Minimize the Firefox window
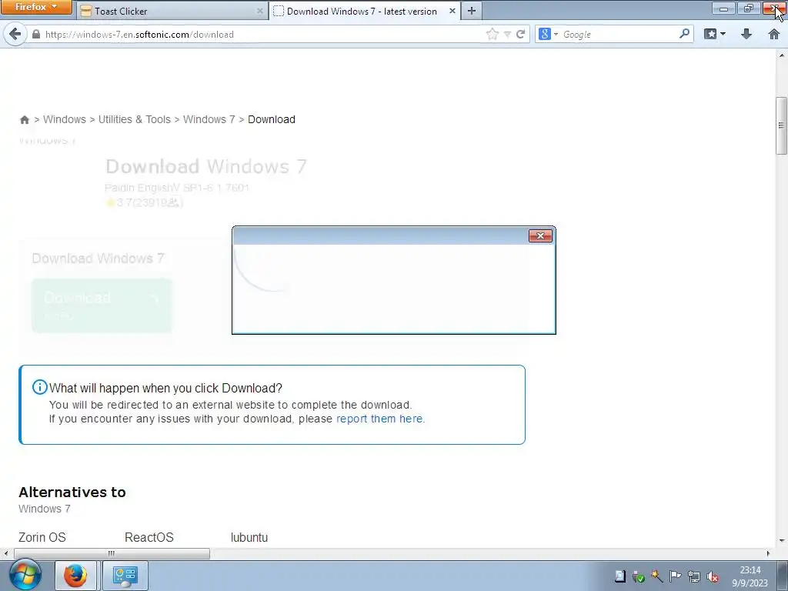 pos(723,8)
